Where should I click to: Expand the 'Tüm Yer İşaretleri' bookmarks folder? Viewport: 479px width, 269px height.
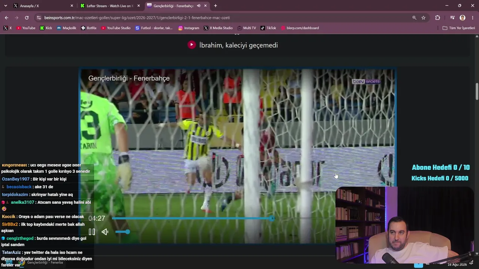click(x=459, y=28)
